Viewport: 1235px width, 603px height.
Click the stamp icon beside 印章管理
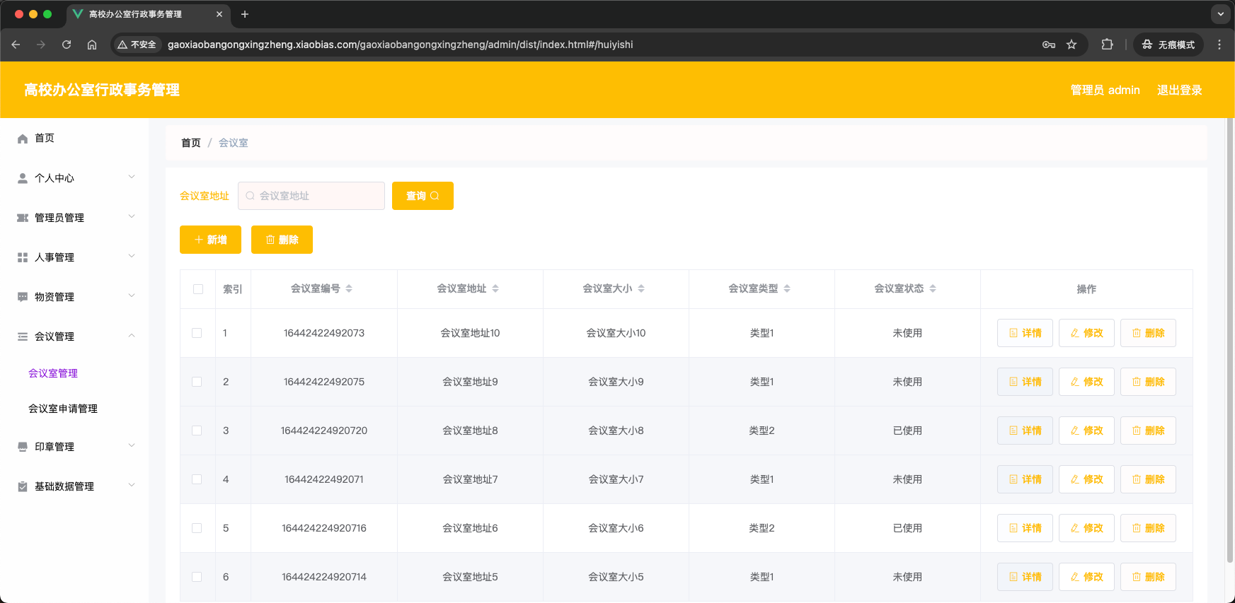coord(23,447)
